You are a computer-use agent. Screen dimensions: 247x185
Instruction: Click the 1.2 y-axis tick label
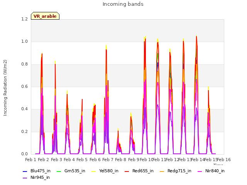(x=24, y=19)
